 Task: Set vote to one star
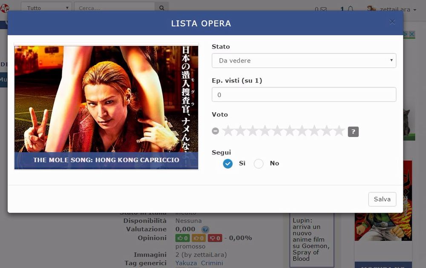pyautogui.click(x=227, y=131)
